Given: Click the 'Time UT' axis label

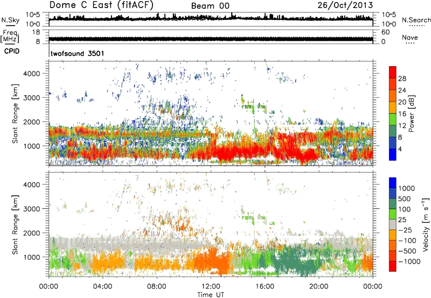Looking at the screenshot, I should pyautogui.click(x=211, y=294).
